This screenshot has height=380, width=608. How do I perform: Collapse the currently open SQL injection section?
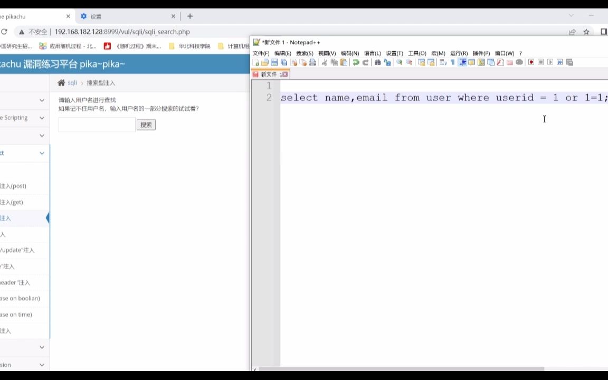coord(41,153)
